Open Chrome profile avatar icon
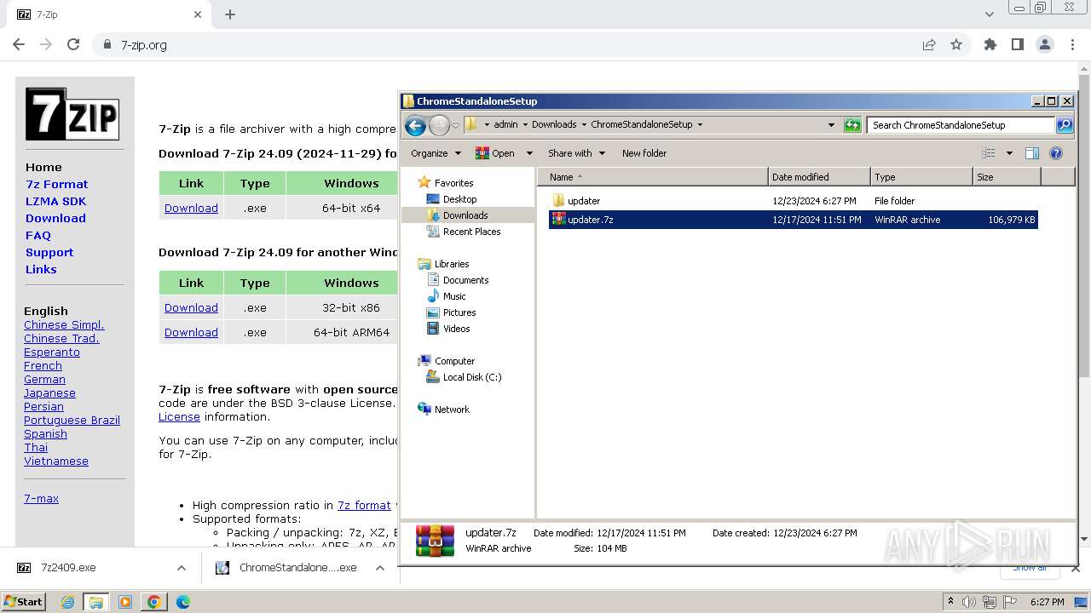The width and height of the screenshot is (1091, 613). pyautogui.click(x=1045, y=44)
